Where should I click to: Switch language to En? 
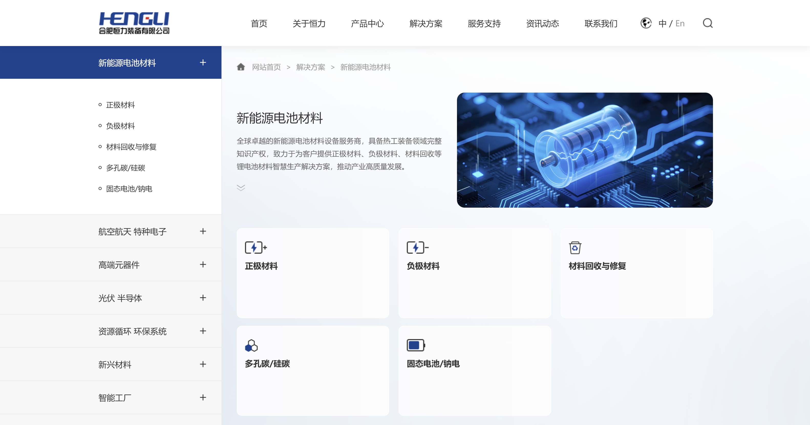680,23
